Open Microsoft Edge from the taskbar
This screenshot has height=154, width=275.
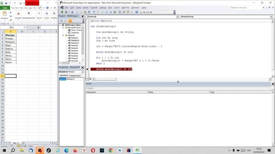click(66, 150)
